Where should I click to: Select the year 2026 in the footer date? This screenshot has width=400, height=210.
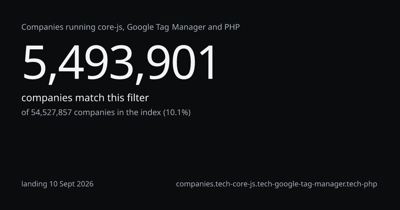point(85,184)
